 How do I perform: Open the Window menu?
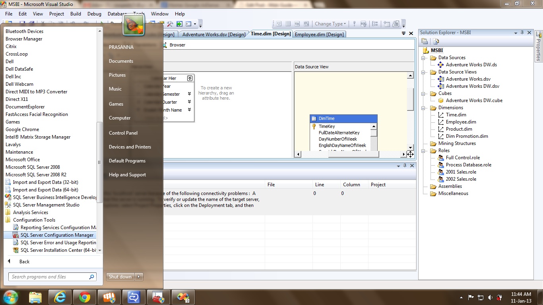(159, 14)
